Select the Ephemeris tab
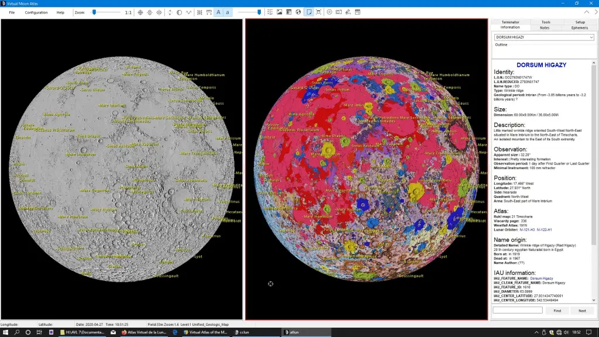Image resolution: width=599 pixels, height=337 pixels. [x=580, y=28]
